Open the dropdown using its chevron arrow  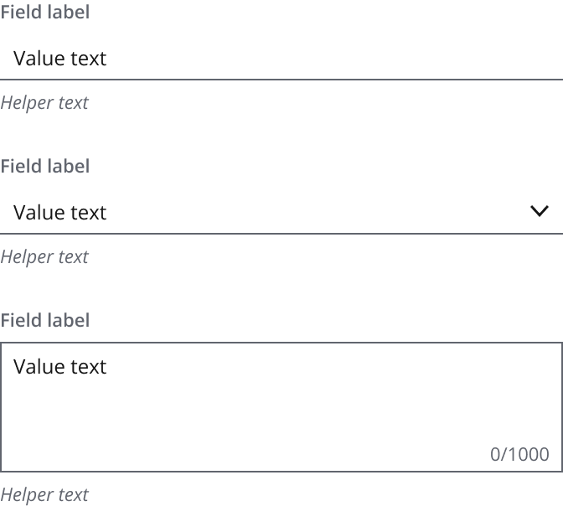540,211
